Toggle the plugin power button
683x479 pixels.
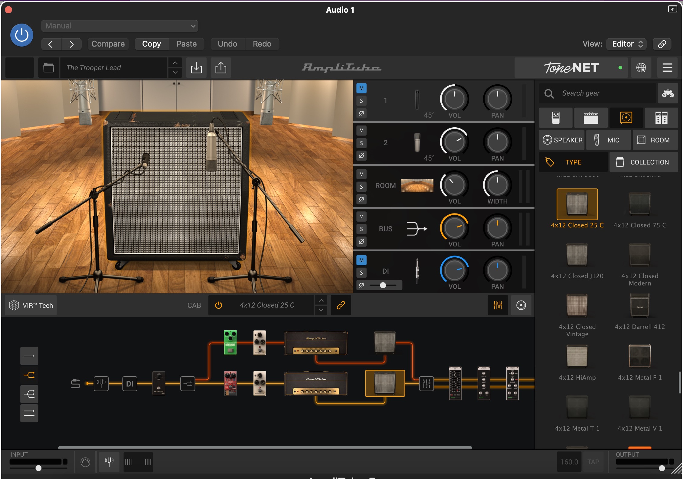[22, 35]
